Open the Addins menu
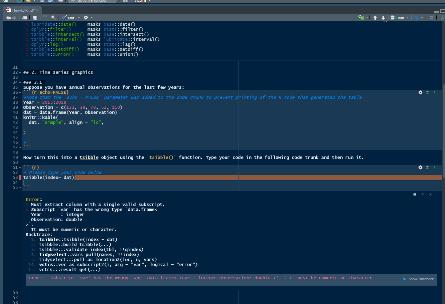445x304 pixels. click(x=143, y=1)
